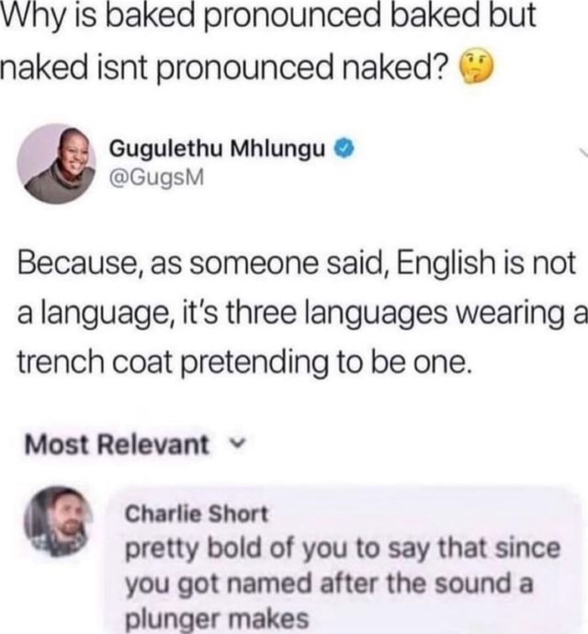
Task: Open the @GugsM handle link
Action: (x=157, y=177)
